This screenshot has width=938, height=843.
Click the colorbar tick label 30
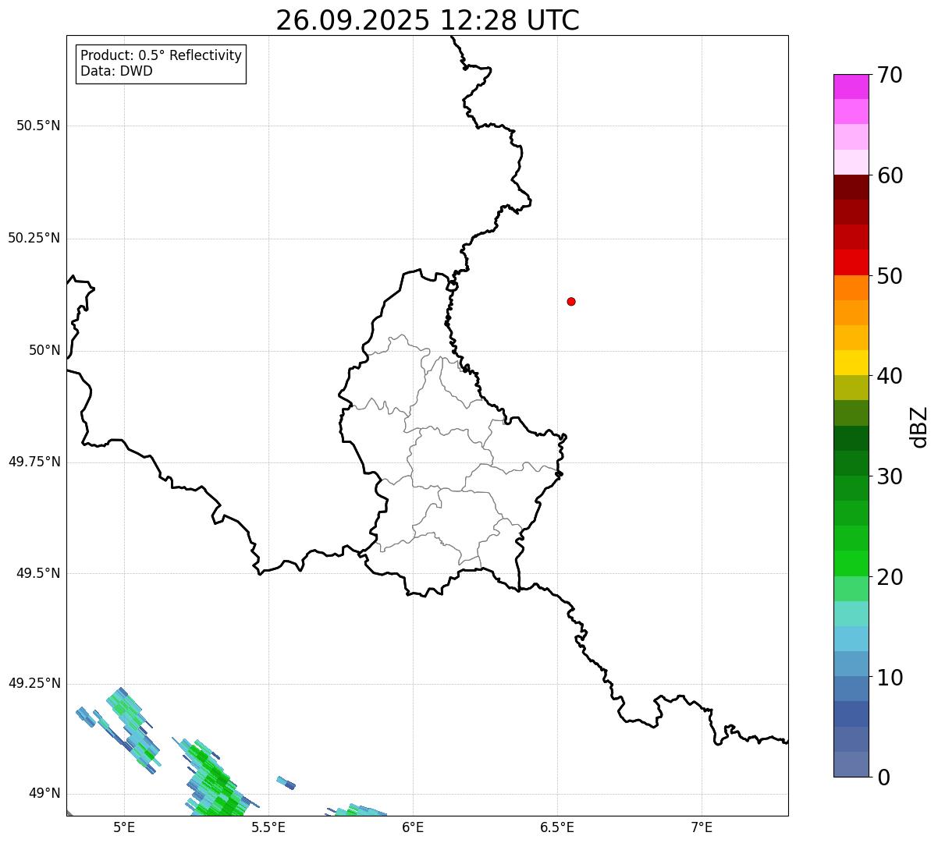(x=890, y=477)
